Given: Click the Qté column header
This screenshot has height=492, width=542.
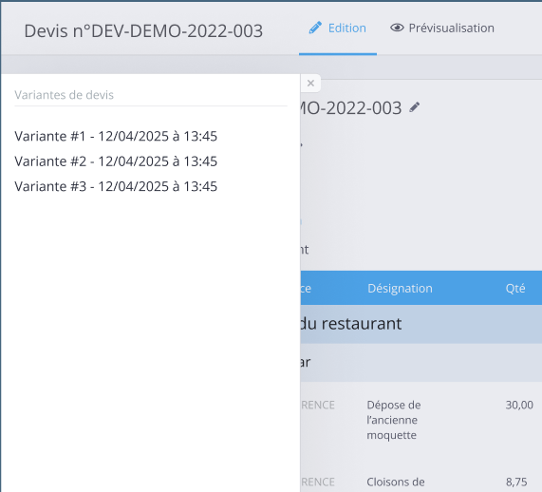Looking at the screenshot, I should point(515,288).
